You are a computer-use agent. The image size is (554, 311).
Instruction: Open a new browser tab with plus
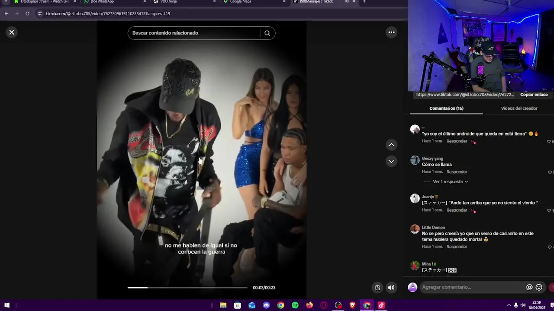click(364, 2)
